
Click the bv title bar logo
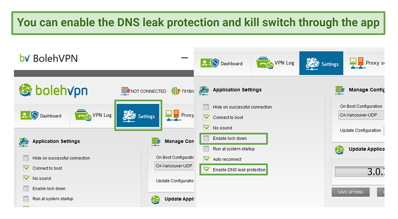click(25, 58)
